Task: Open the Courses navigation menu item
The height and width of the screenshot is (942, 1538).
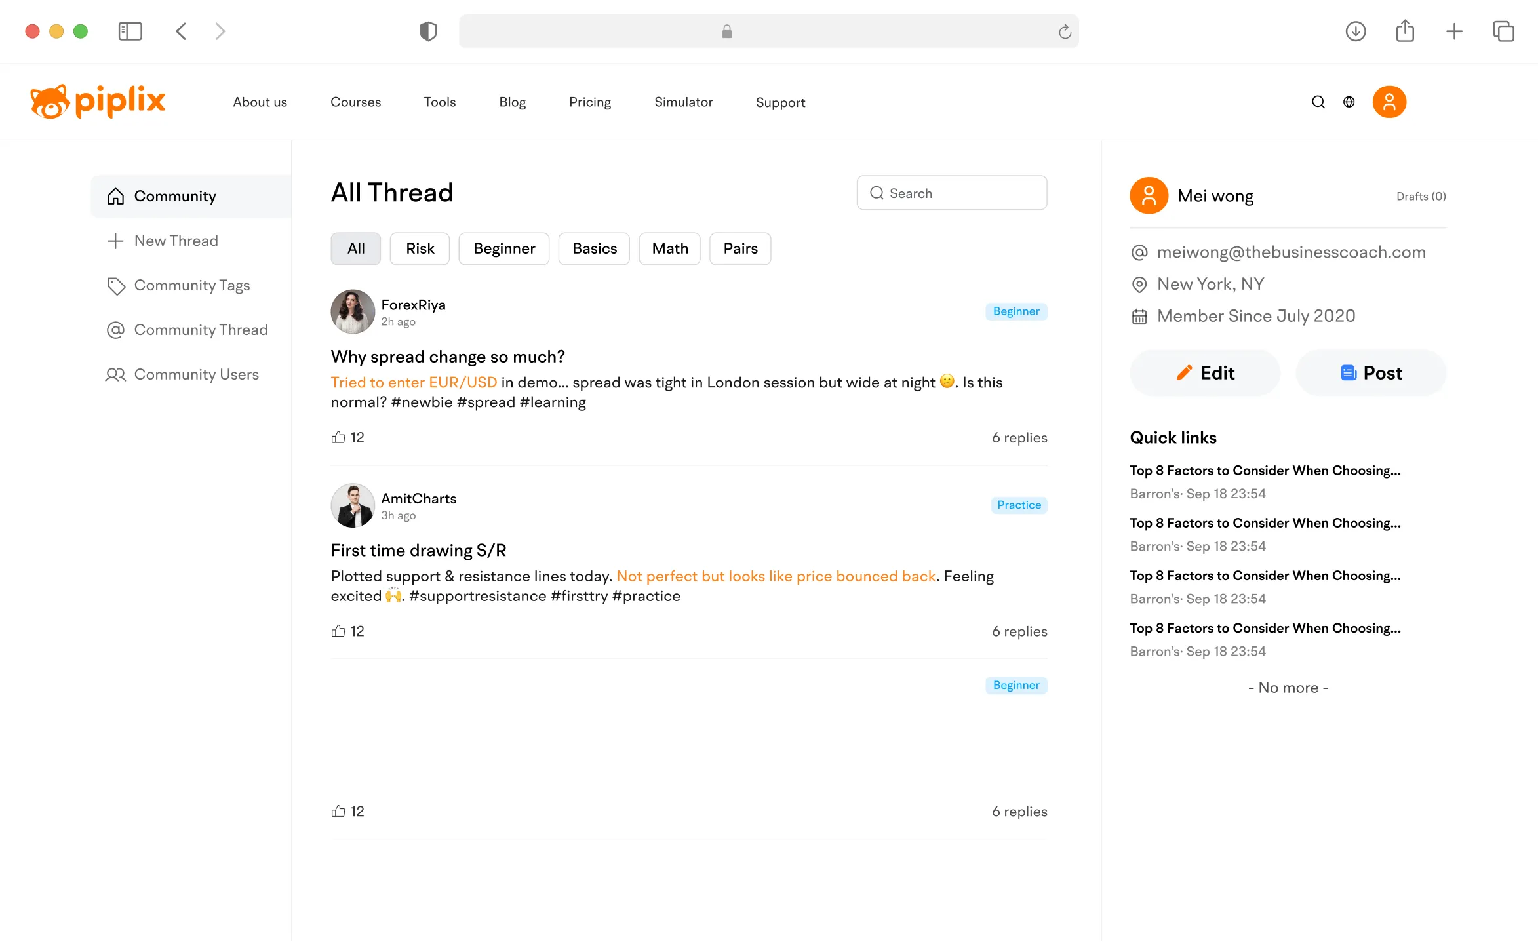Action: (x=355, y=102)
